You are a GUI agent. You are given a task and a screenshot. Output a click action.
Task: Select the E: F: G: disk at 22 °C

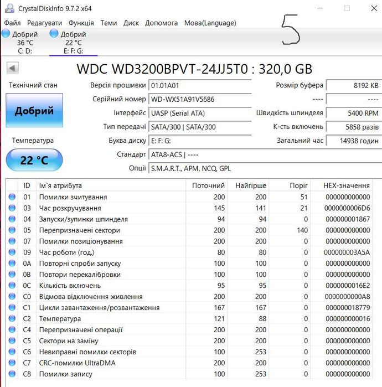[73, 42]
